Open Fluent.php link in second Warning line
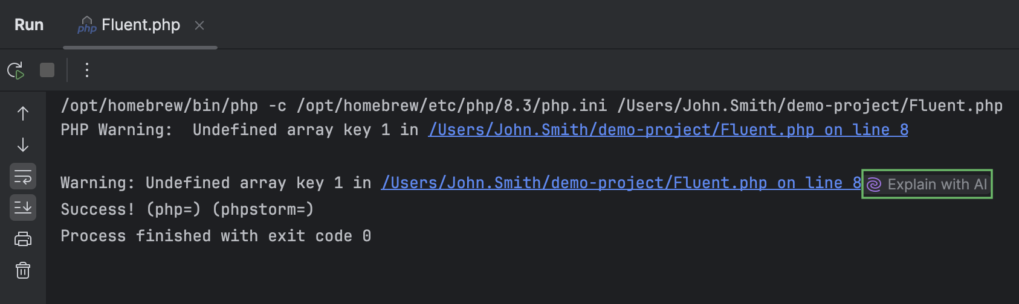Screen dimensions: 1019x304 [x=620, y=183]
